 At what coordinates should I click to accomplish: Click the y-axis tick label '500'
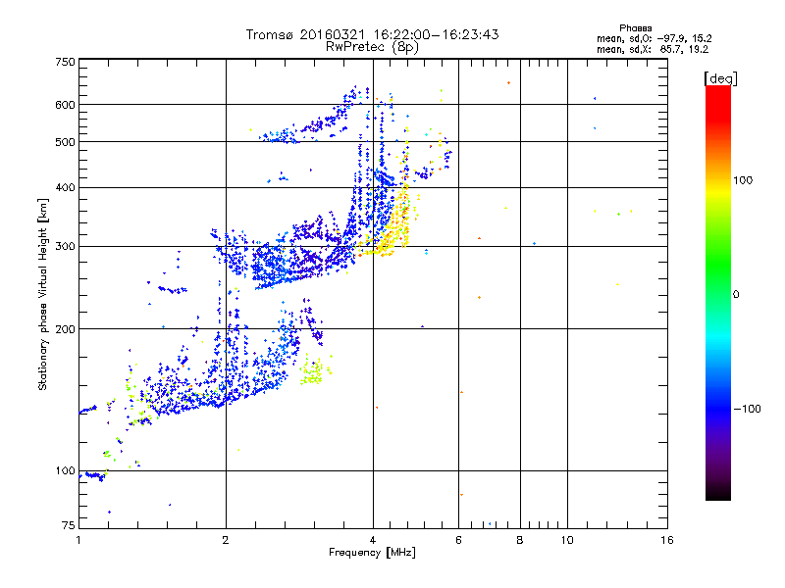pyautogui.click(x=65, y=142)
